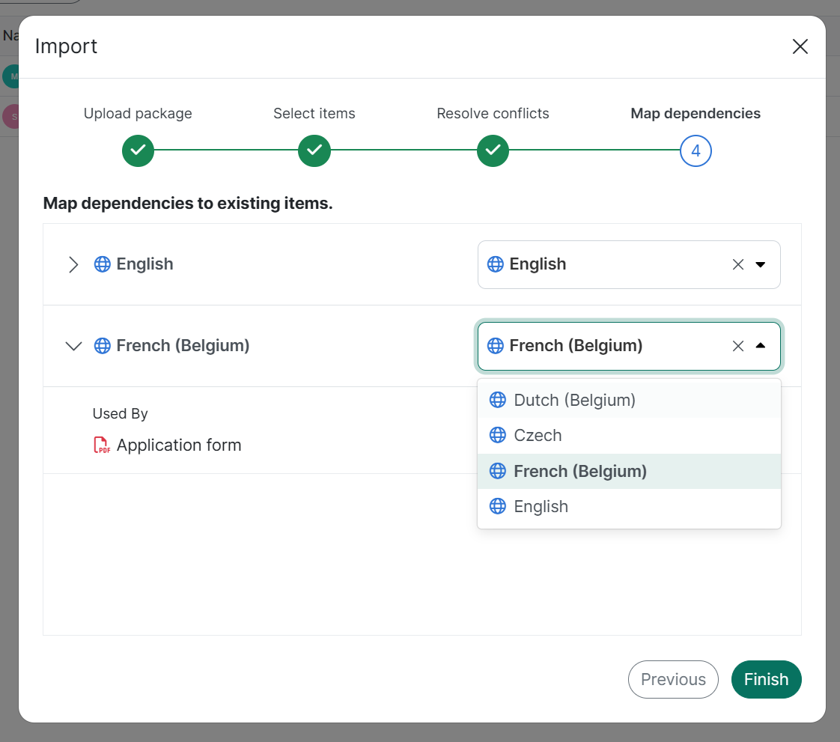
Task: Close the Import dialog
Action: pos(800,46)
